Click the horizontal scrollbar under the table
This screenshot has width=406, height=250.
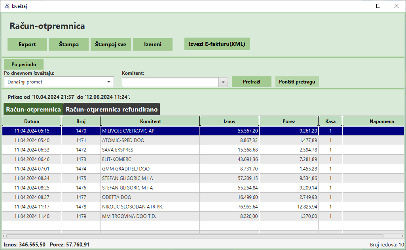pyautogui.click(x=198, y=236)
